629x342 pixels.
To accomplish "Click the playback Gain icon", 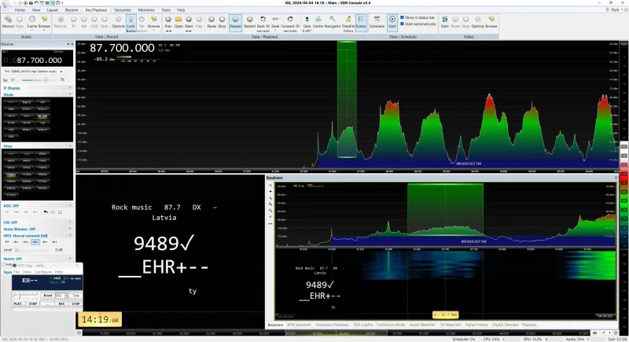I will [307, 24].
